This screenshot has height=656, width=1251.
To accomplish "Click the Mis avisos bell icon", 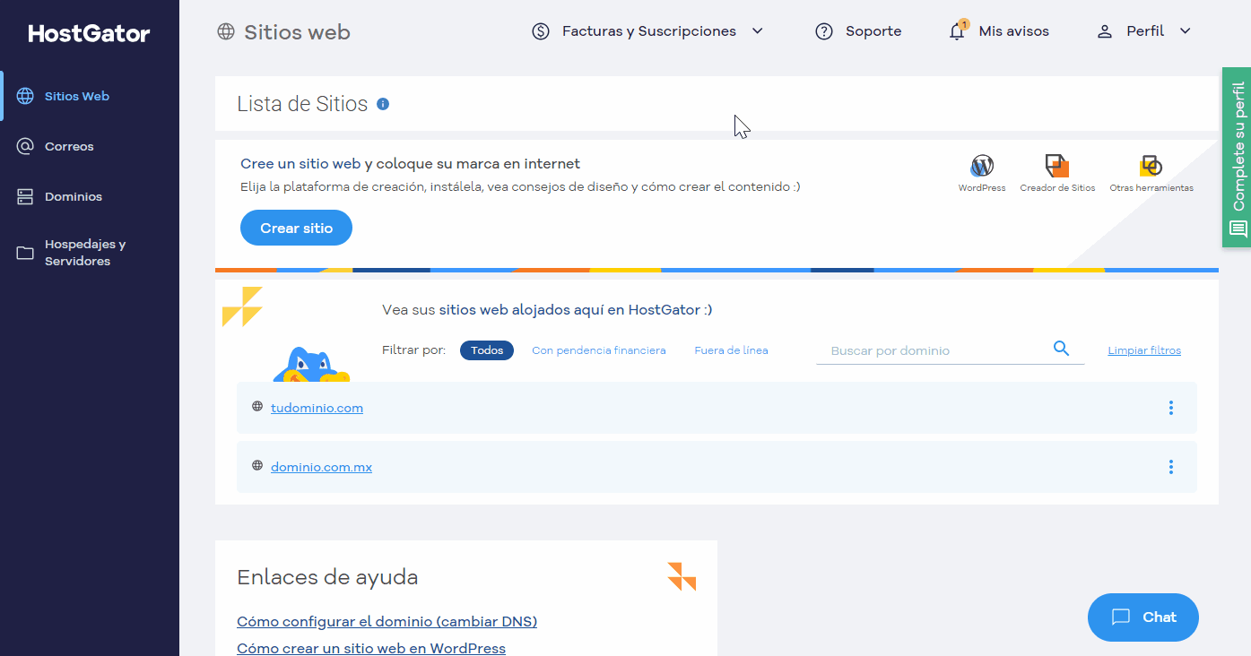I will (x=958, y=31).
